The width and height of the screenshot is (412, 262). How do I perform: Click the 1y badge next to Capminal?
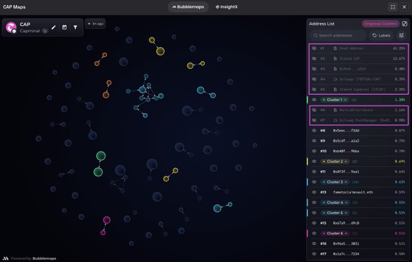coord(45,31)
